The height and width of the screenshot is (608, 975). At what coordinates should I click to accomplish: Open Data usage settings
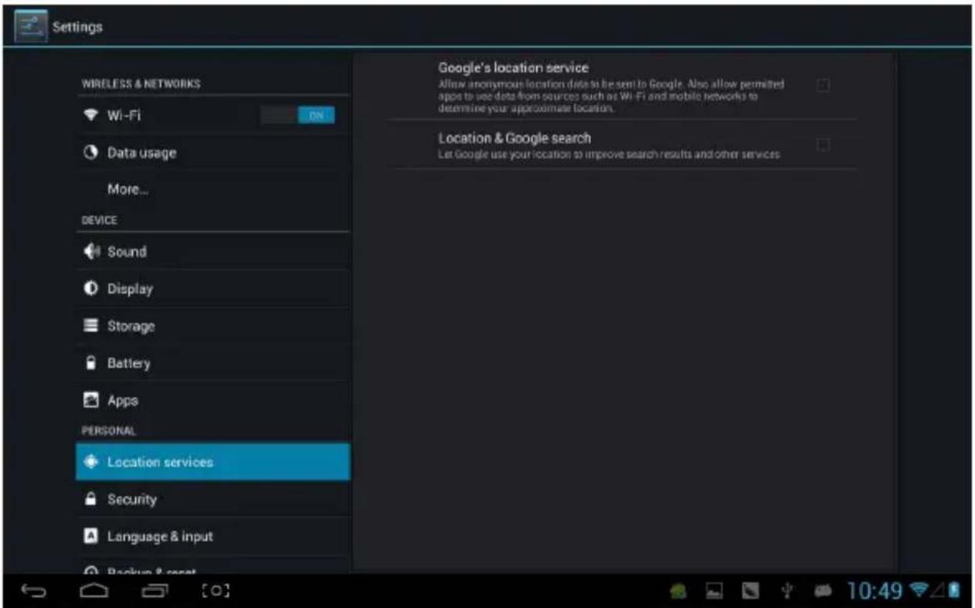pos(213,153)
